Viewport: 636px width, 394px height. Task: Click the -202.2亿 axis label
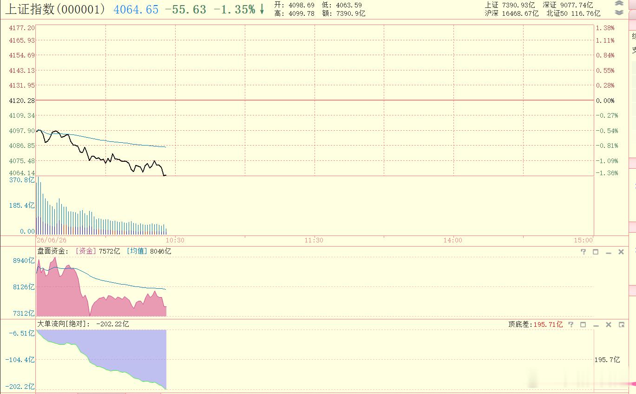[x=20, y=387]
